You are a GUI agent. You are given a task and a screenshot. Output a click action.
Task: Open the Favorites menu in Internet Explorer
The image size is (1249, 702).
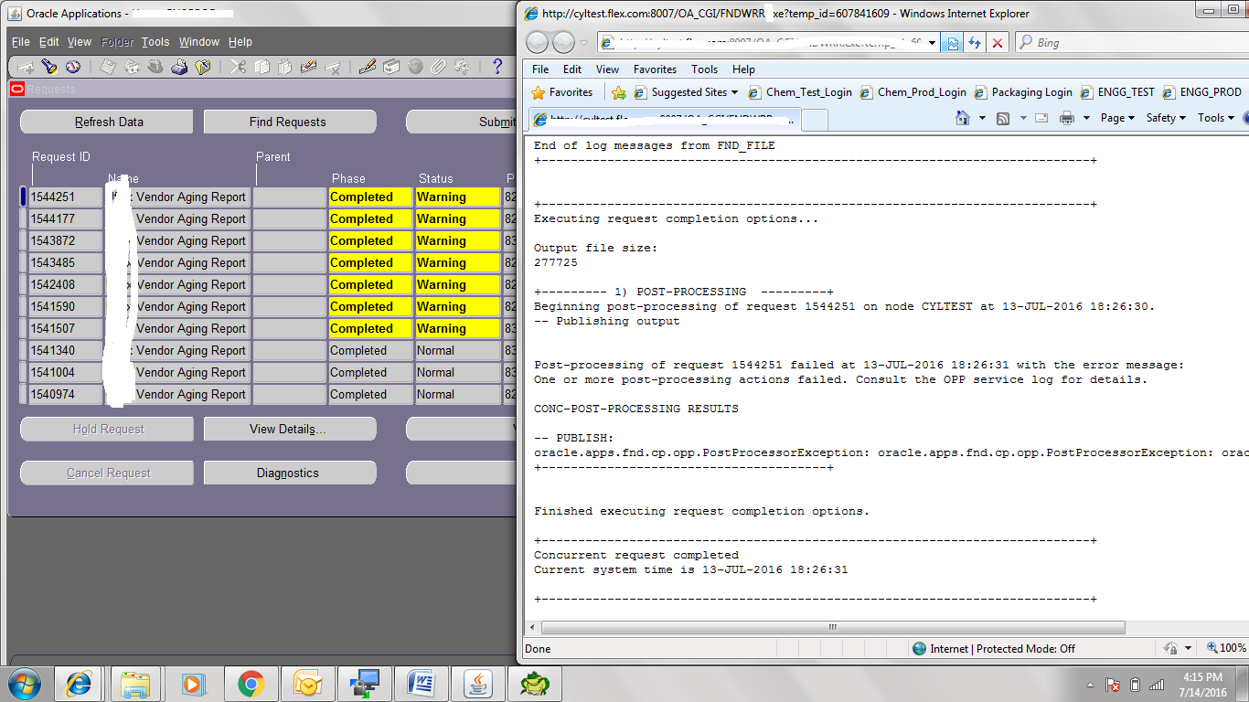(654, 69)
